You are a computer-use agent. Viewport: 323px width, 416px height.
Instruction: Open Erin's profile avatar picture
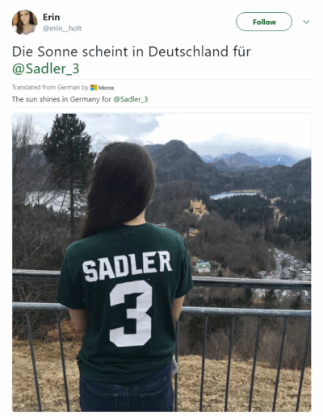[24, 23]
